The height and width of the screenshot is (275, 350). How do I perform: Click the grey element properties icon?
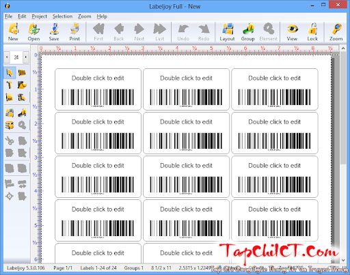click(22, 126)
